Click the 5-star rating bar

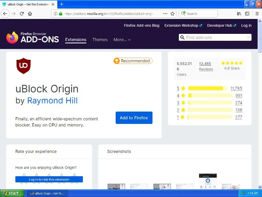click(208, 88)
